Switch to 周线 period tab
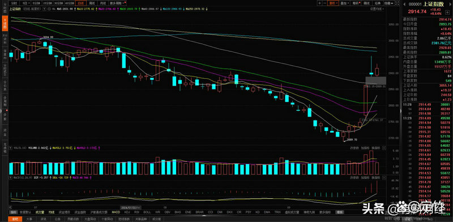Viewport: 453px width, 222px height. click(x=92, y=3)
